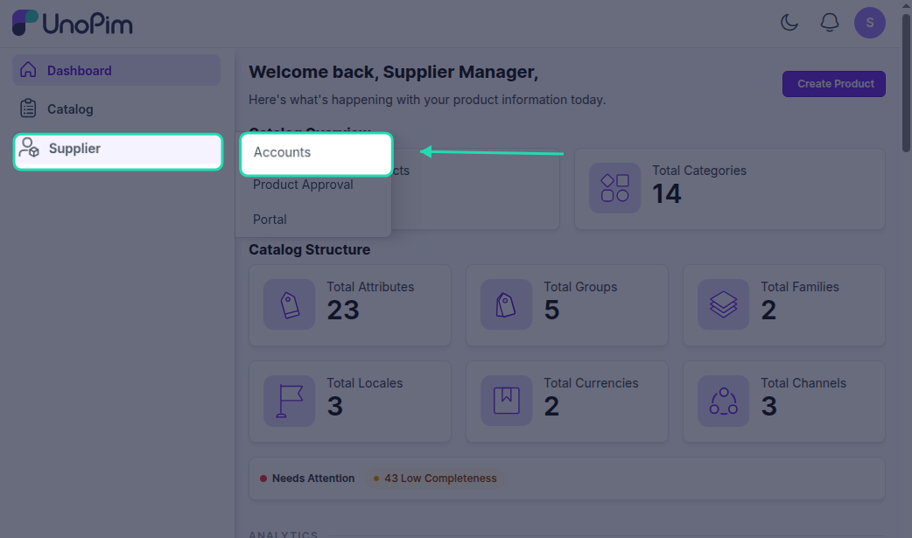Viewport: 912px width, 538px height.
Task: Open the Supplier sidebar menu
Action: [x=118, y=152]
